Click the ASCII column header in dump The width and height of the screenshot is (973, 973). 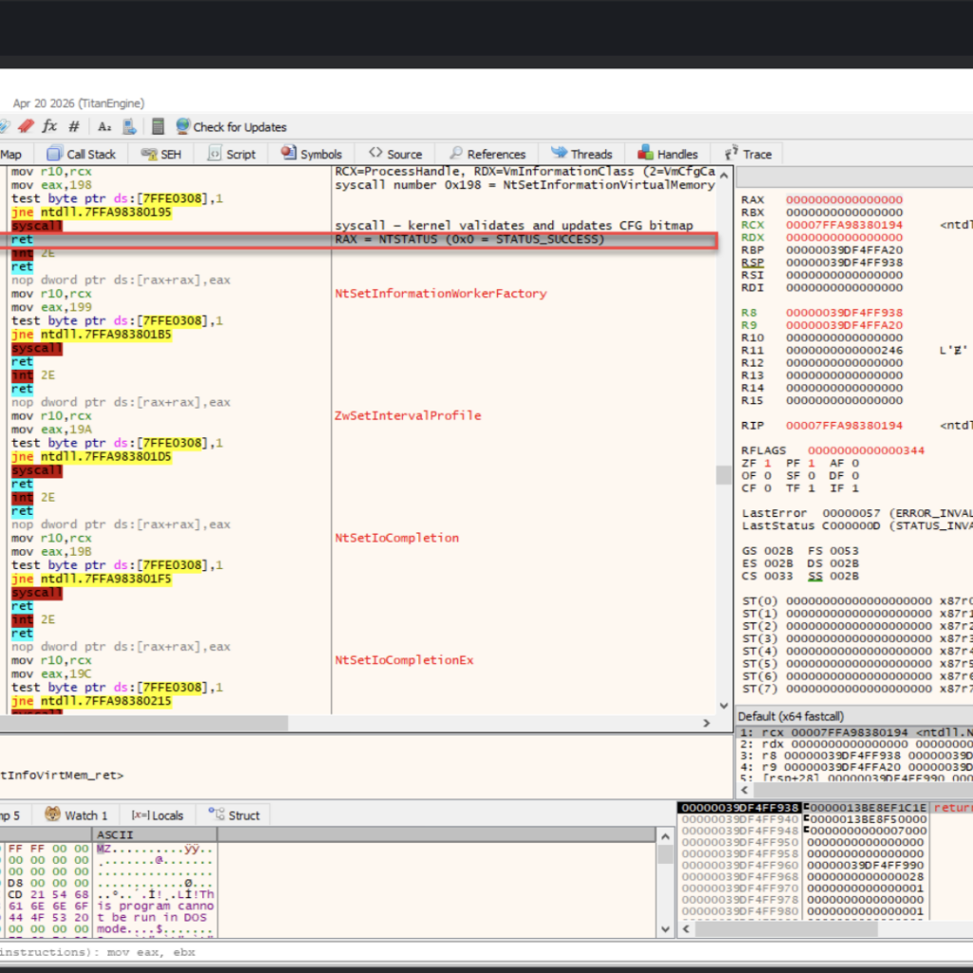click(155, 834)
